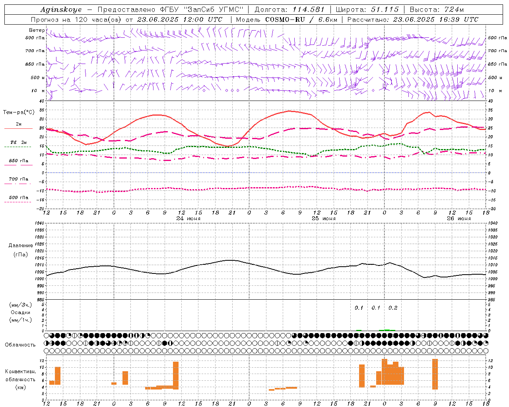Click the "Td 2м" dew point legend entry
The width and height of the screenshot is (509, 407).
click(19, 142)
